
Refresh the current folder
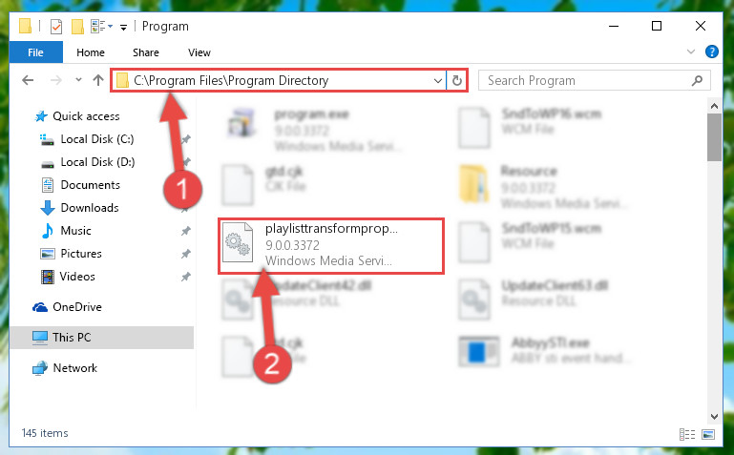click(x=457, y=81)
